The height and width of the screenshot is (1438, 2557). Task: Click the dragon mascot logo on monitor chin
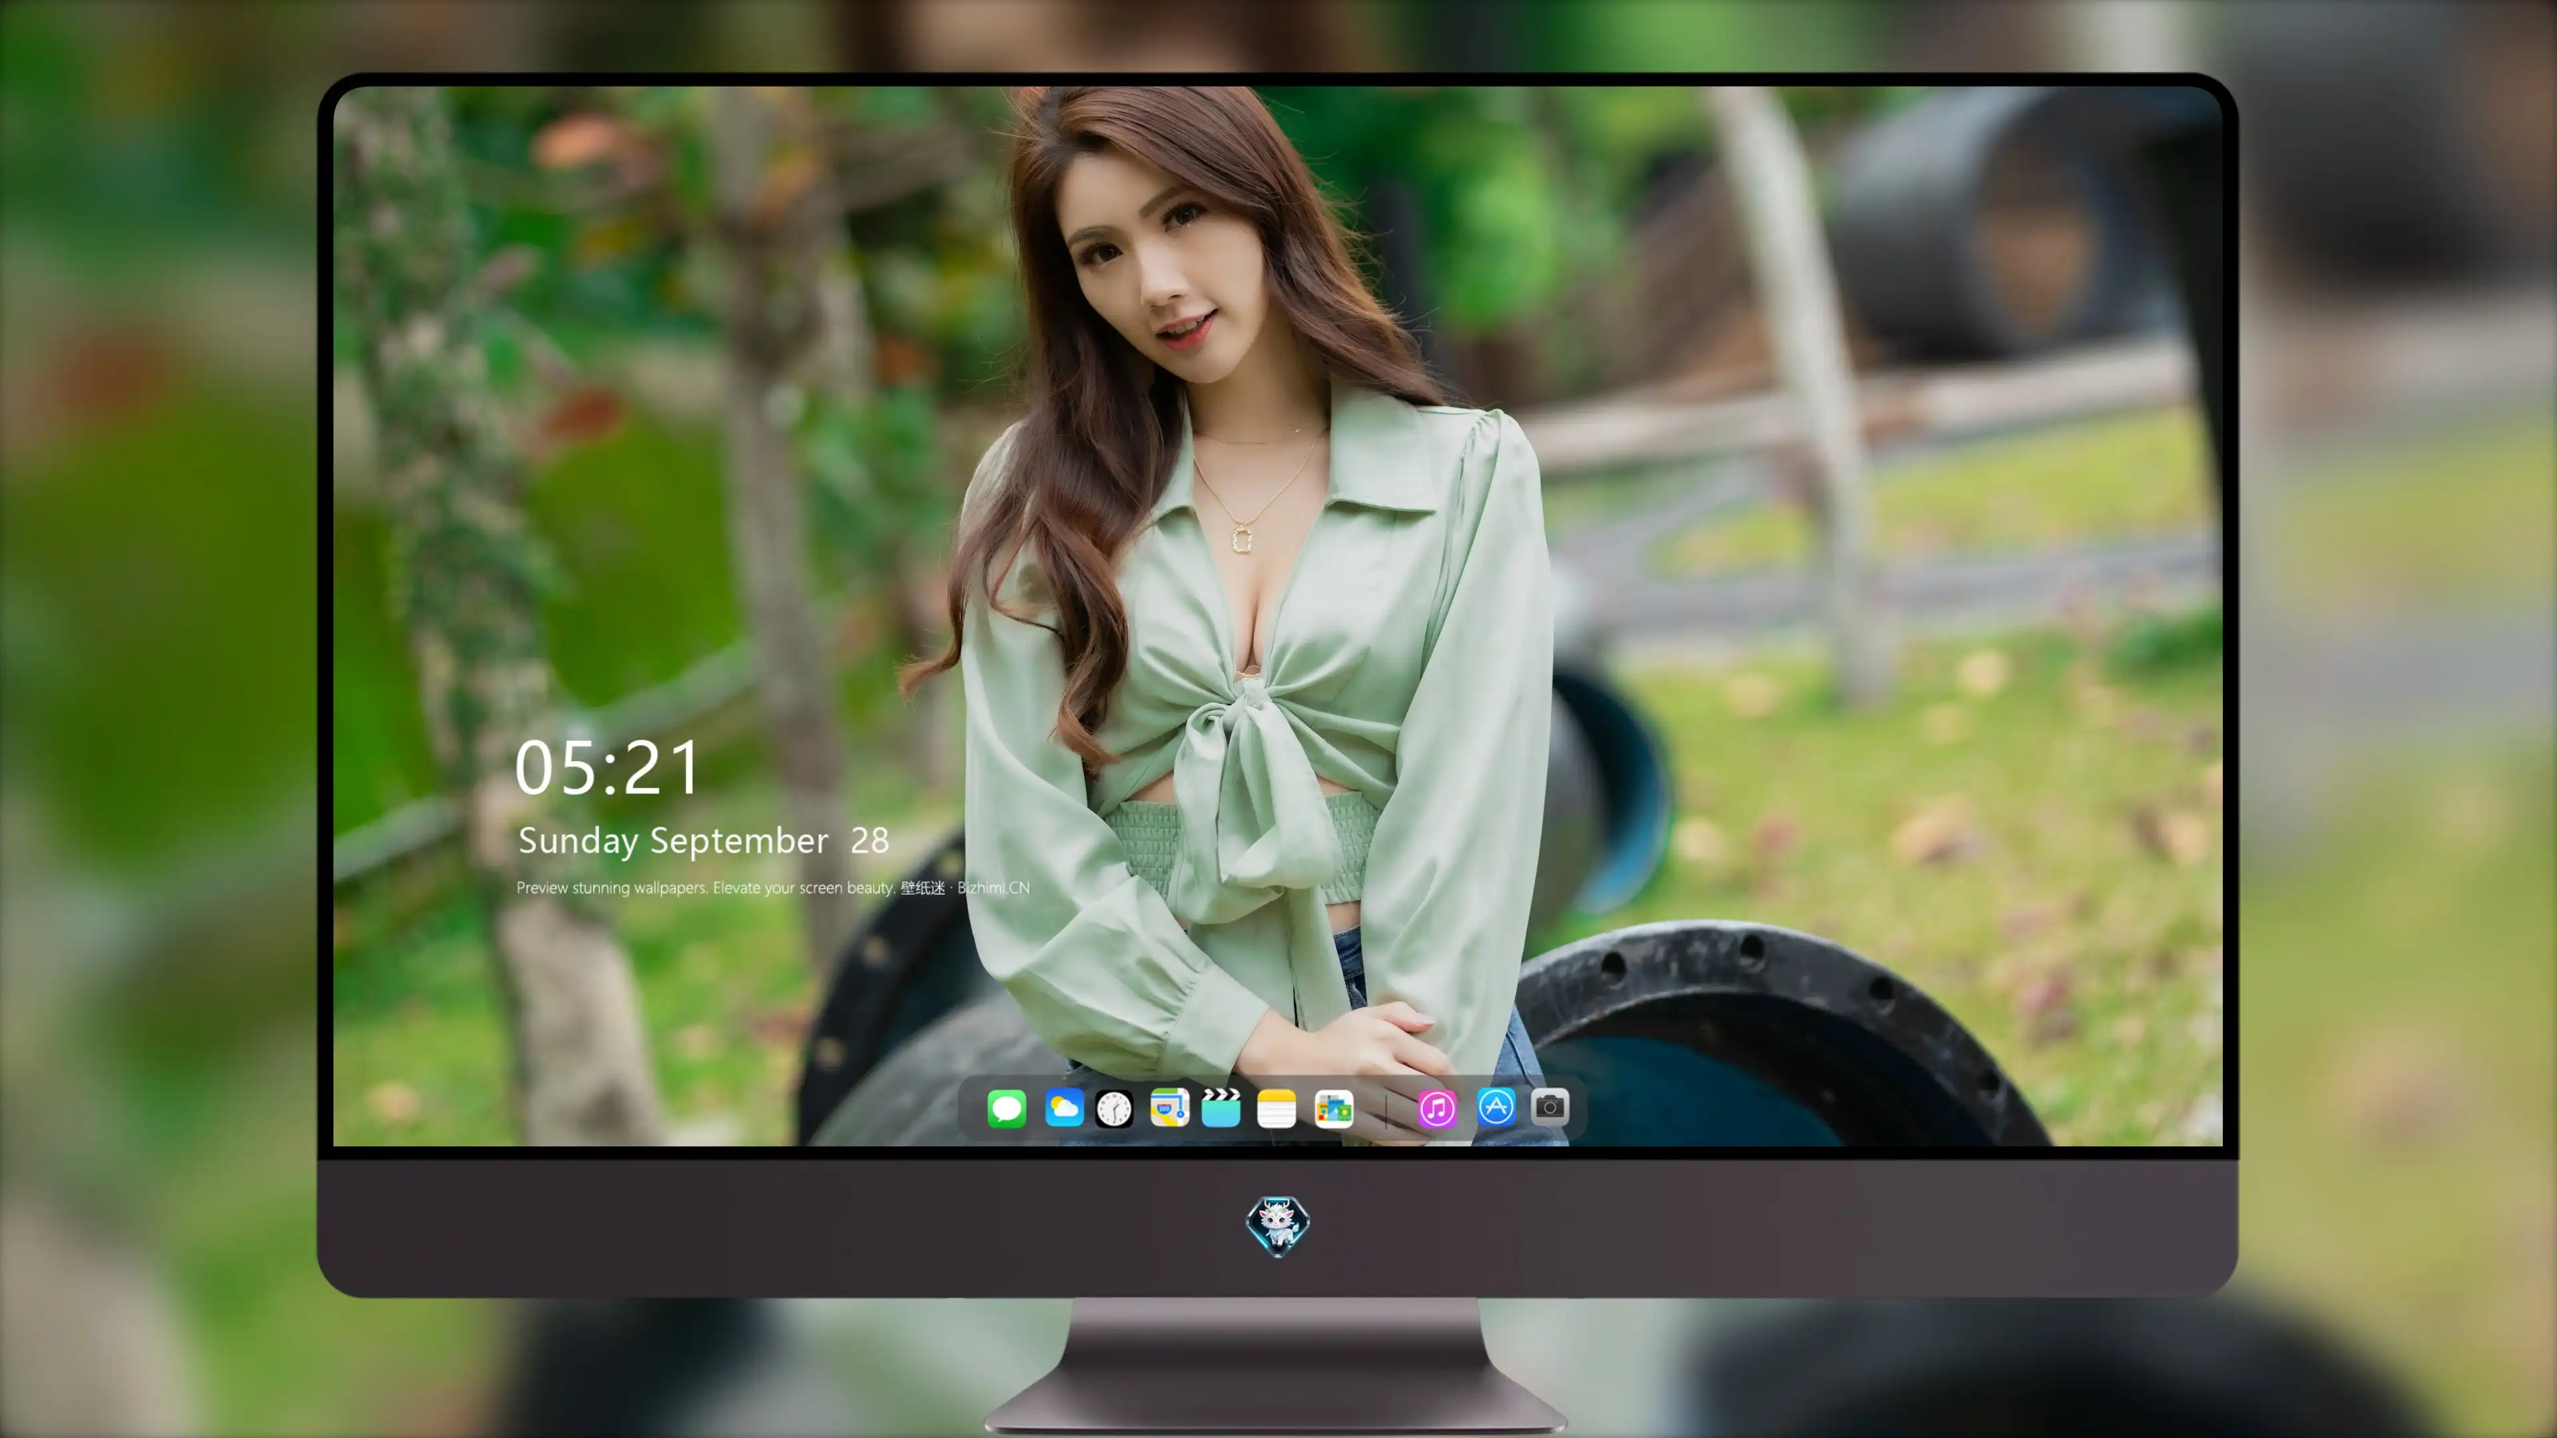(x=1278, y=1226)
